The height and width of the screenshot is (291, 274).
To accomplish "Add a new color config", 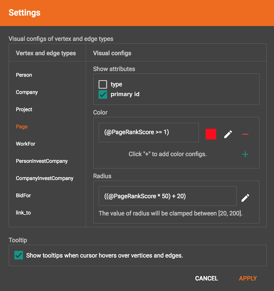I will 245,154.
